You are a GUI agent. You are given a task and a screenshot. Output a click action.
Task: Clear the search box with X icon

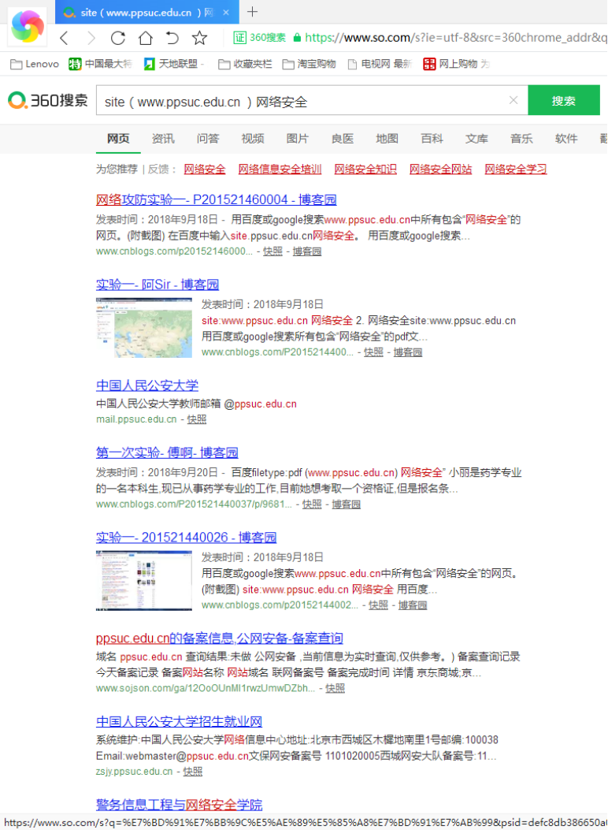coord(513,100)
